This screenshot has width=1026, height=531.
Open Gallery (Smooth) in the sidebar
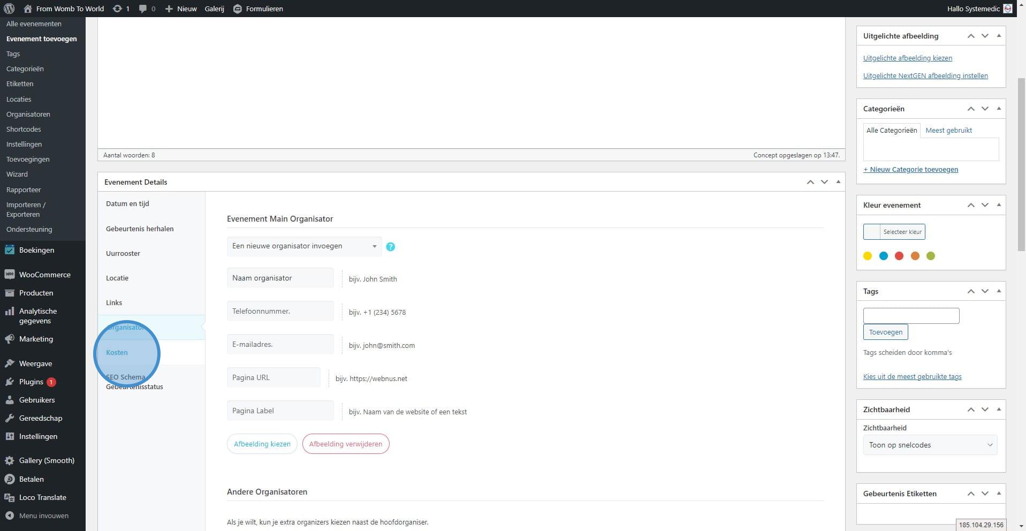(x=47, y=460)
